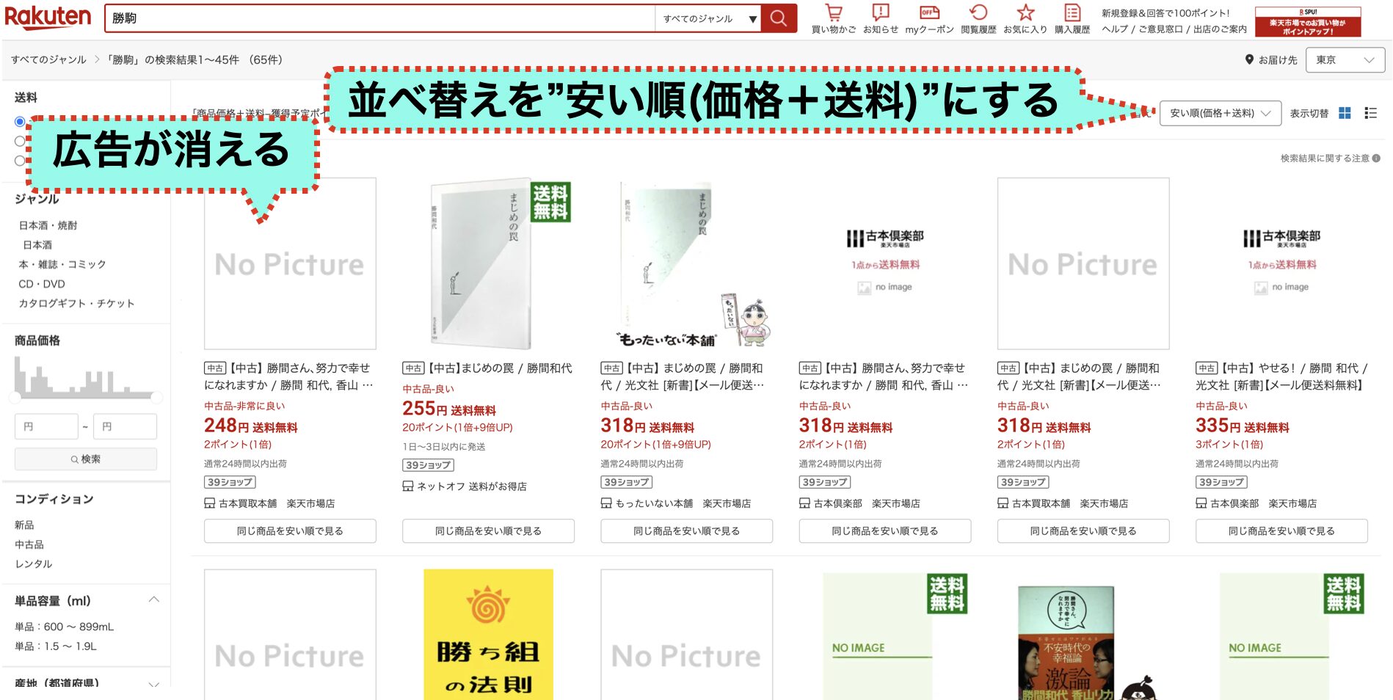1393x700 pixels.
Task: Click the 検索結果に関する注意 text link
Action: point(1325,158)
